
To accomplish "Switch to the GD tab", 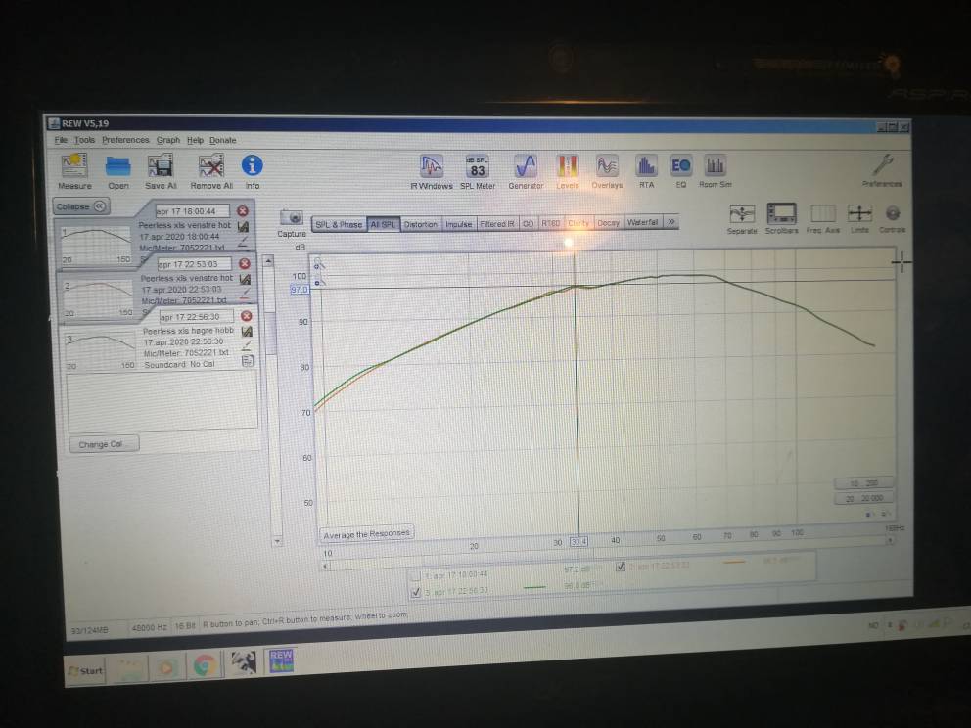I will pos(529,223).
